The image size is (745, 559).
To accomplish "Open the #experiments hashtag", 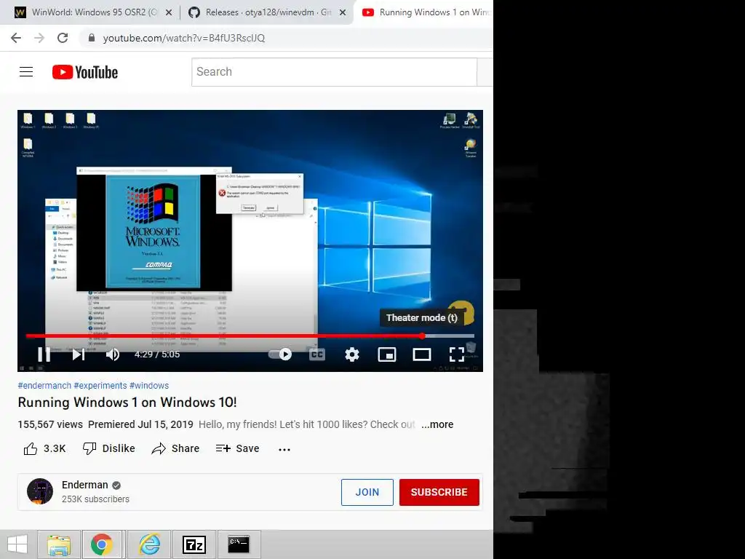I will [100, 386].
